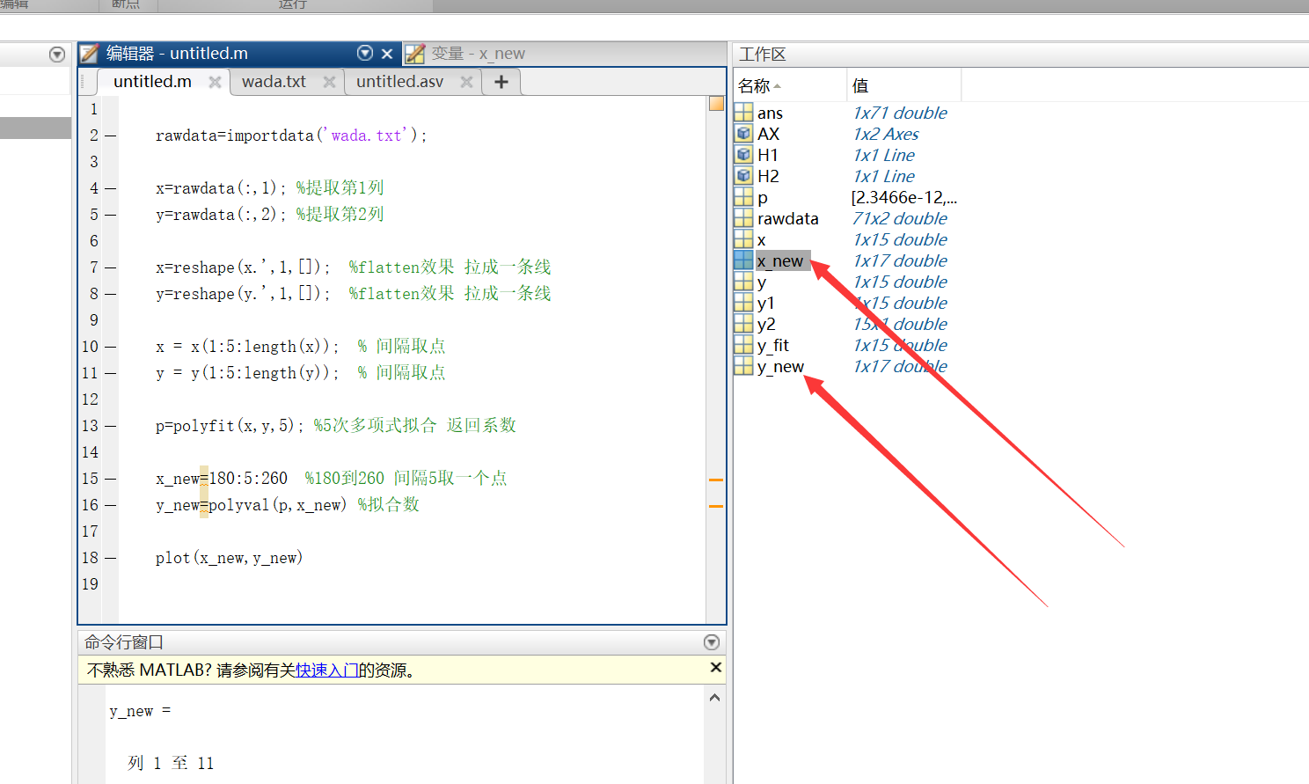1309x784 pixels.
Task: Switch to the wada.txt tab
Action: pyautogui.click(x=273, y=81)
